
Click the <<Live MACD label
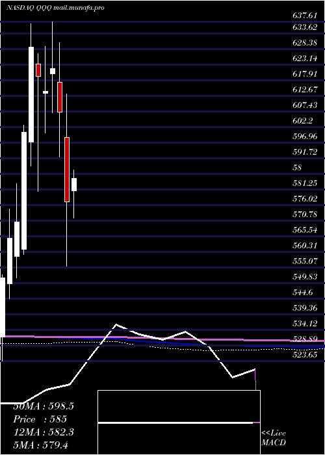(274, 438)
